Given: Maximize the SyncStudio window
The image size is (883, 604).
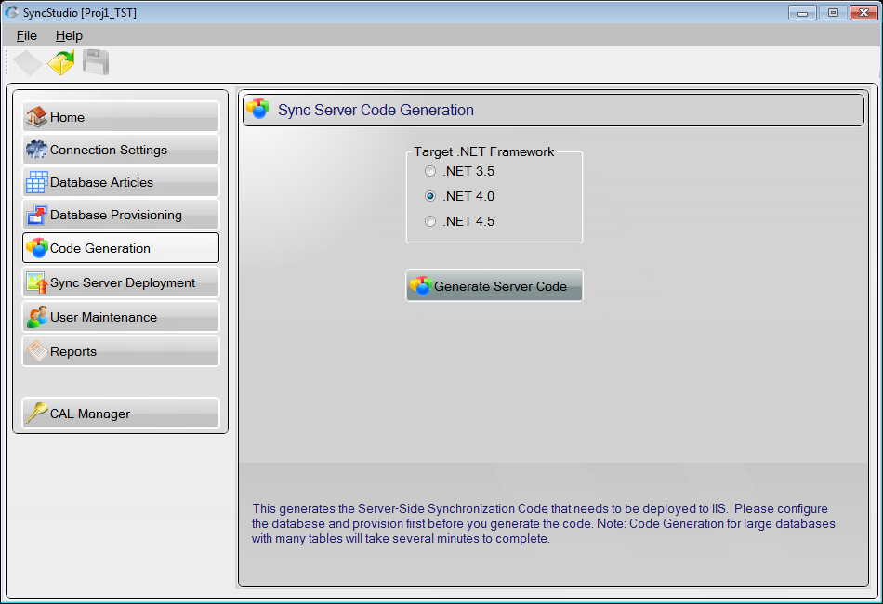Looking at the screenshot, I should coord(833,12).
